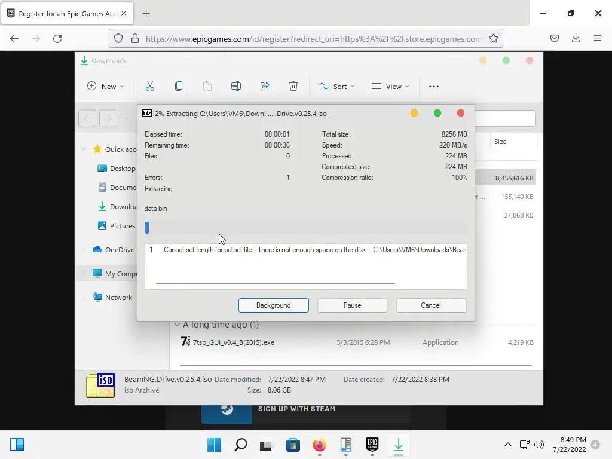Open the See more ellipsis menu

point(434,87)
